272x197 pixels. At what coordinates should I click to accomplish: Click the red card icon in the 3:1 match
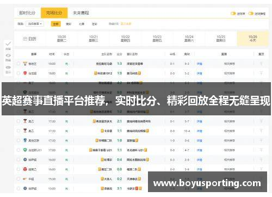tap(137, 188)
